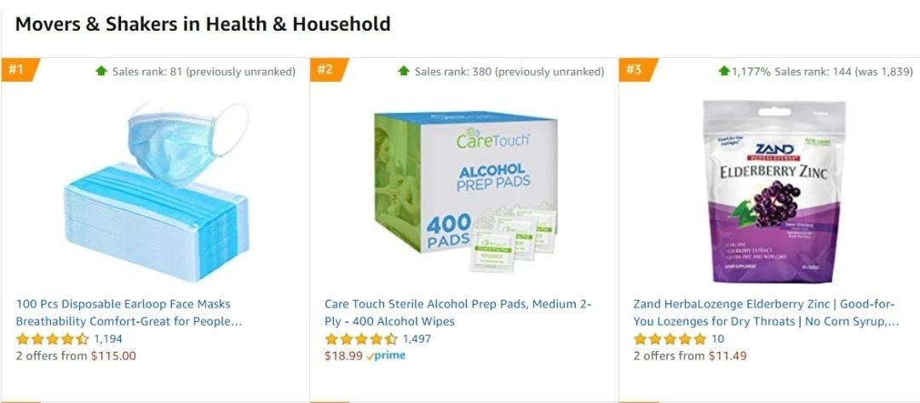Screen dimensions: 920x403
Task: Open 2 offers from $115.00 link
Action: click(76, 355)
